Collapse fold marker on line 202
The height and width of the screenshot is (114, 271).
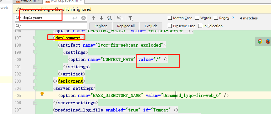35,74
